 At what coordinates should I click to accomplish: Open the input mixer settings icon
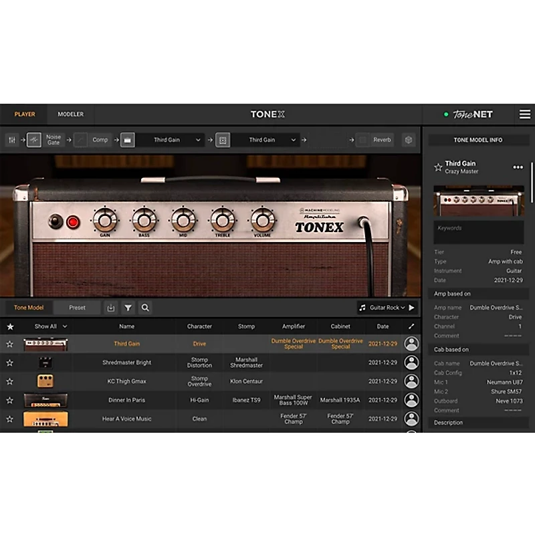(x=12, y=140)
